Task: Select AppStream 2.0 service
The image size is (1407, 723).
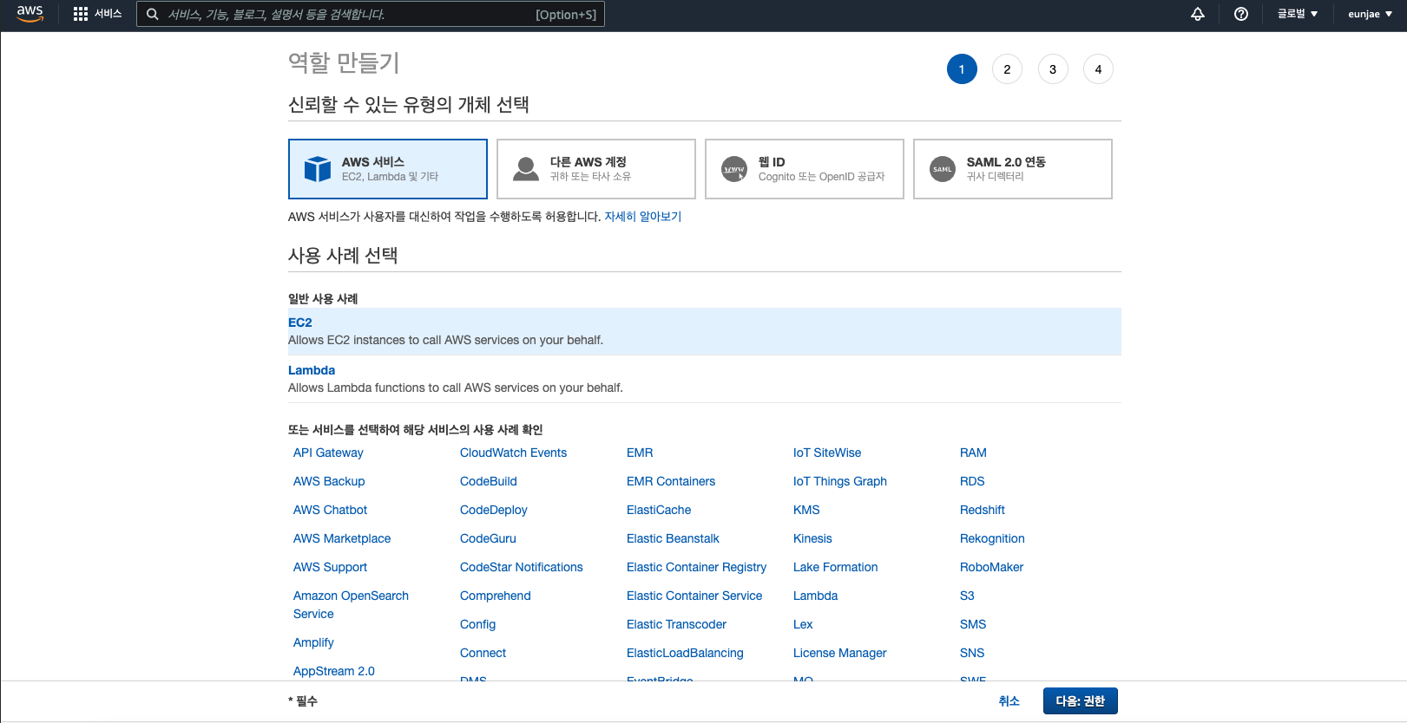Action: 334,671
